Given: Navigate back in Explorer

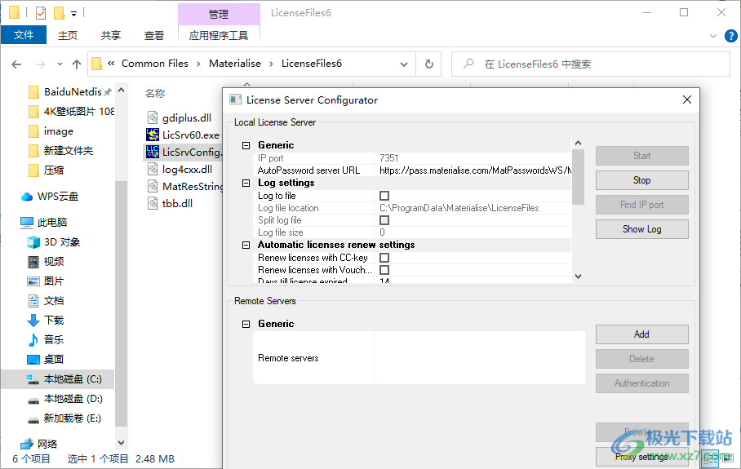Looking at the screenshot, I should coord(16,64).
